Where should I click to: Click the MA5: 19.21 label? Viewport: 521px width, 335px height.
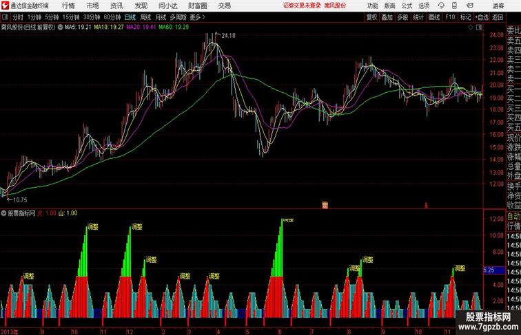78,28
